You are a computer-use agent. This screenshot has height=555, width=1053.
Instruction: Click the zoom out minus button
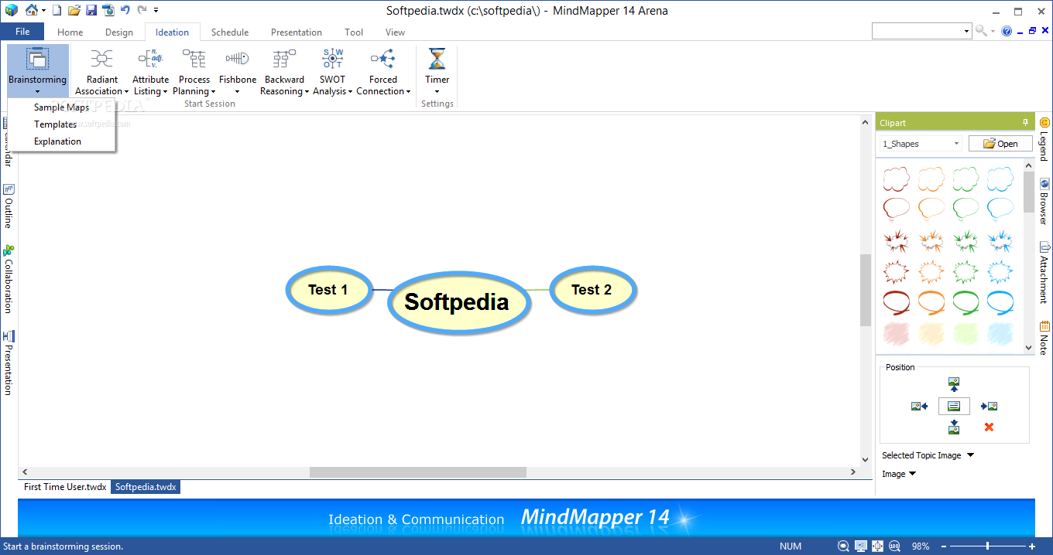tap(944, 546)
